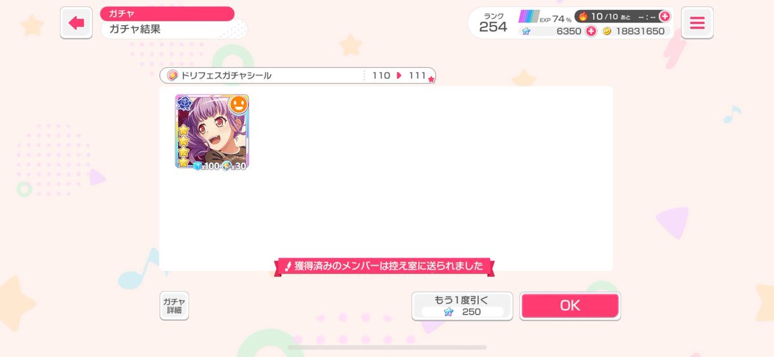Open the hamburger menu
Image resolution: width=774 pixels, height=357 pixels.
[x=697, y=23]
